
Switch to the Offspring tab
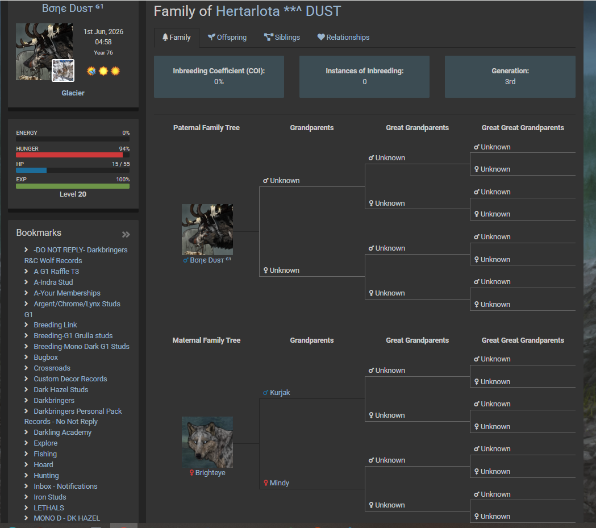227,38
